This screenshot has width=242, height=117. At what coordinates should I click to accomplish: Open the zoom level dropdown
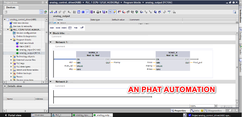pyautogui.click(x=216, y=106)
